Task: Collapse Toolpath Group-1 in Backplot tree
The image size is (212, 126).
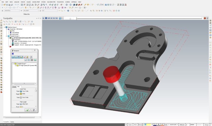Action: tap(13, 64)
